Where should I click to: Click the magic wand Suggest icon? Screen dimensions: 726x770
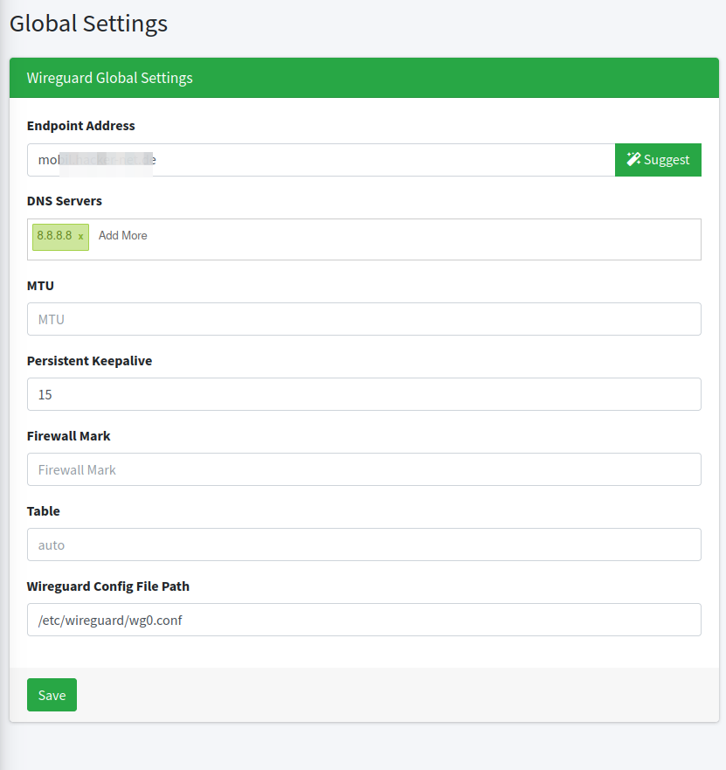point(634,160)
